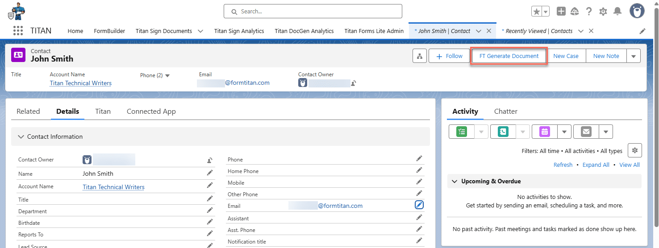
Task: Go to the Home nav tab
Action: (75, 31)
